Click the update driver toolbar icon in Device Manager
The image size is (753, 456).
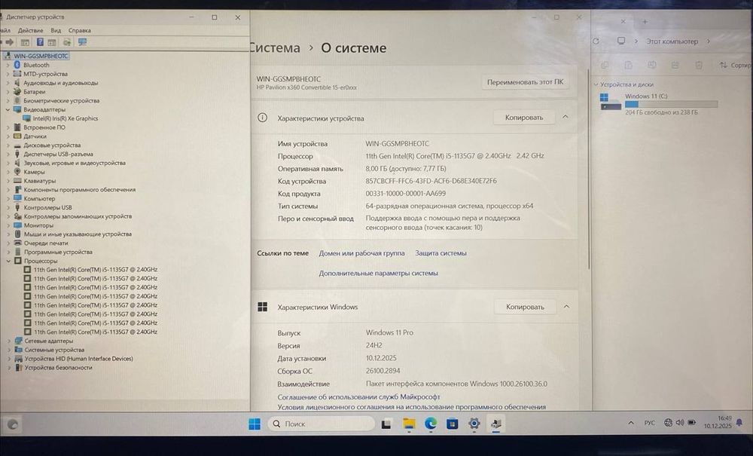[x=67, y=42]
